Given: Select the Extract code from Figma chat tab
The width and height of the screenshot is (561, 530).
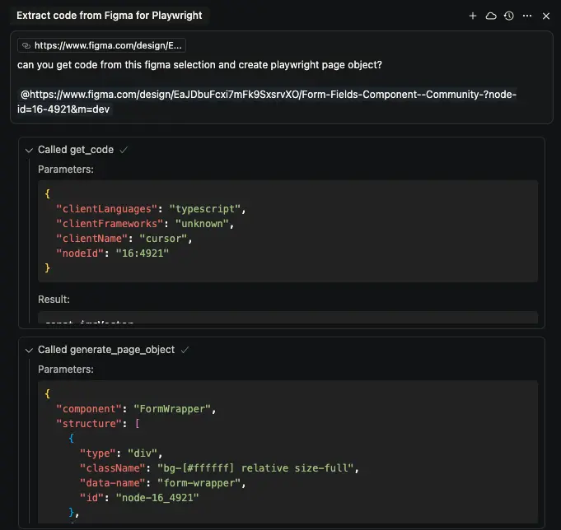Looking at the screenshot, I should click(110, 16).
